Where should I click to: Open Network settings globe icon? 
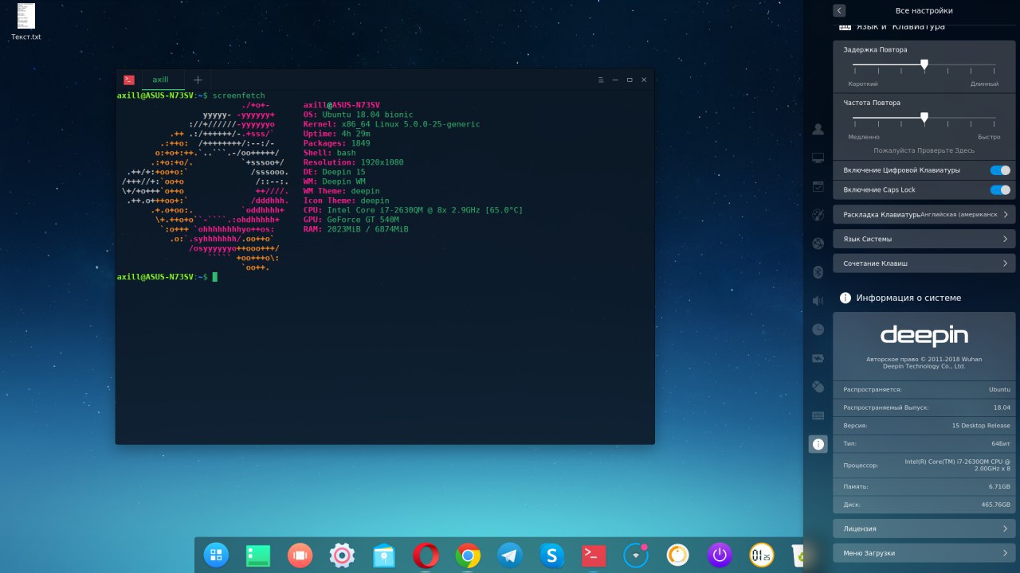coord(818,244)
